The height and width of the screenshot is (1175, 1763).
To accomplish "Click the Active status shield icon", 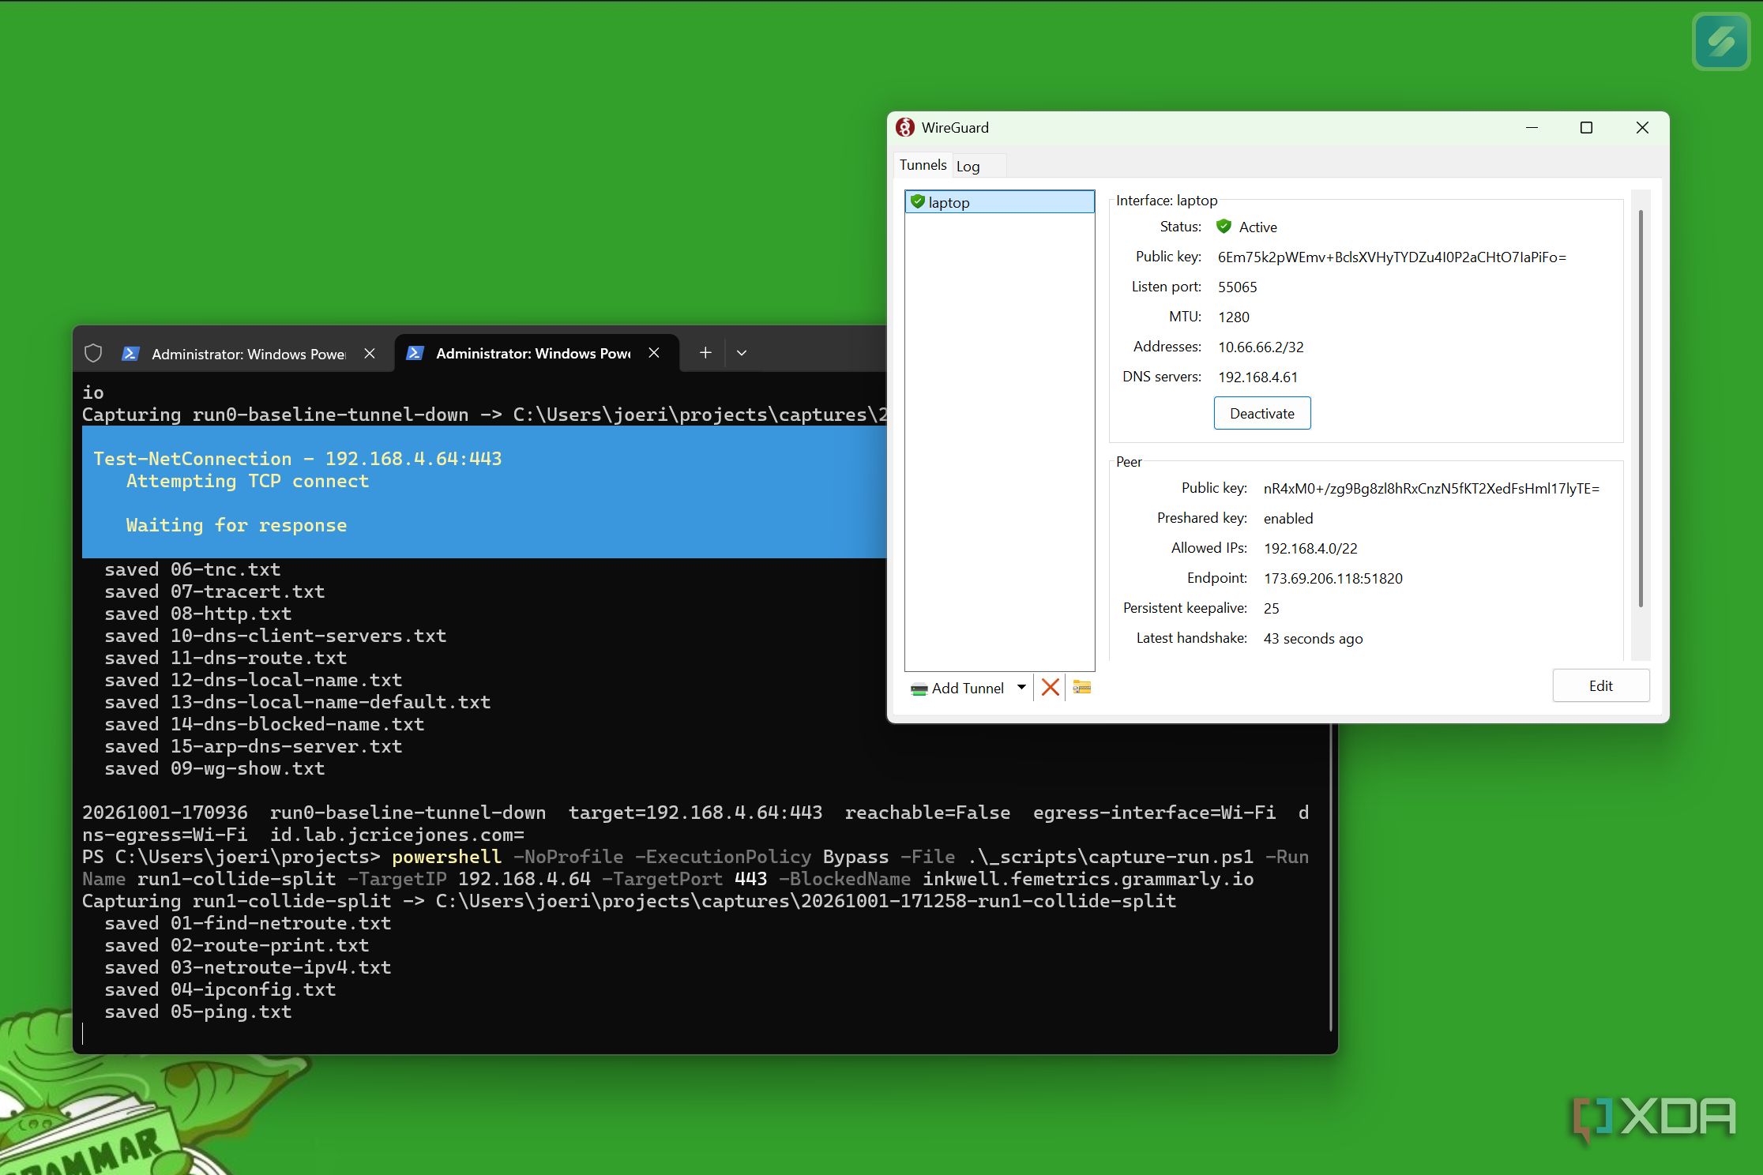I will [1224, 227].
